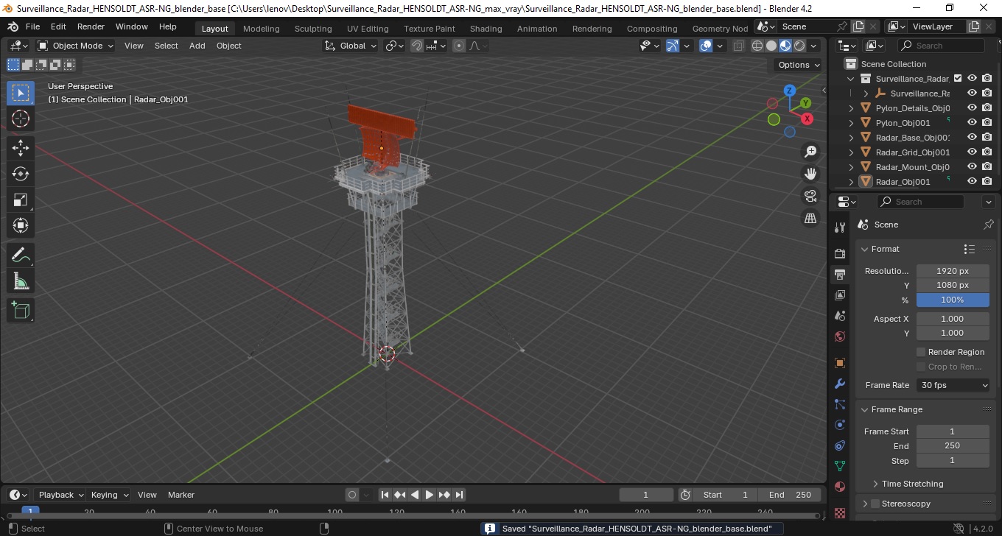Hide Pylon_Obj001 with its eye icon
The image size is (1002, 536).
click(x=972, y=122)
